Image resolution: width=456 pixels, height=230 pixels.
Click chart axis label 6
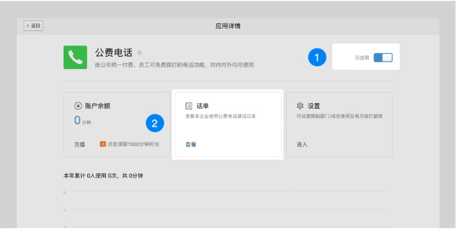(65, 192)
